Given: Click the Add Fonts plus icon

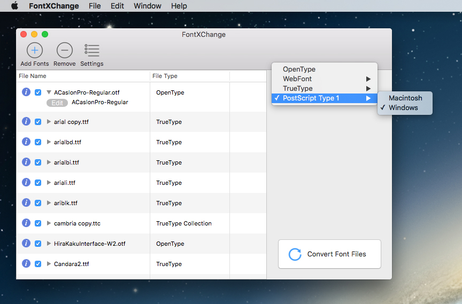Looking at the screenshot, I should click(35, 50).
